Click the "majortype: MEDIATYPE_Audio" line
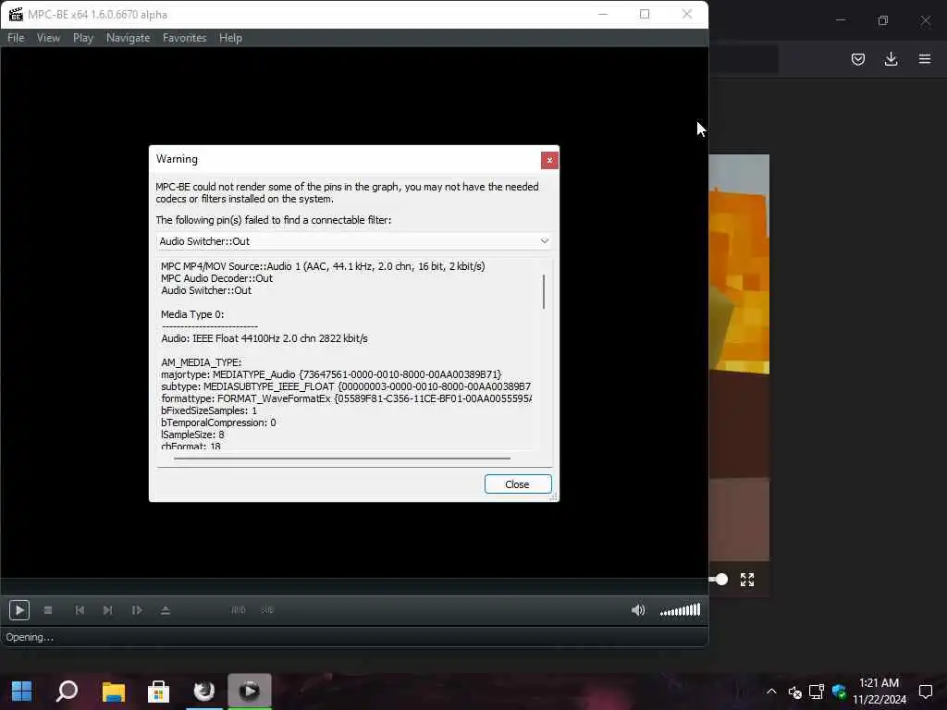This screenshot has height=710, width=947. (331, 375)
